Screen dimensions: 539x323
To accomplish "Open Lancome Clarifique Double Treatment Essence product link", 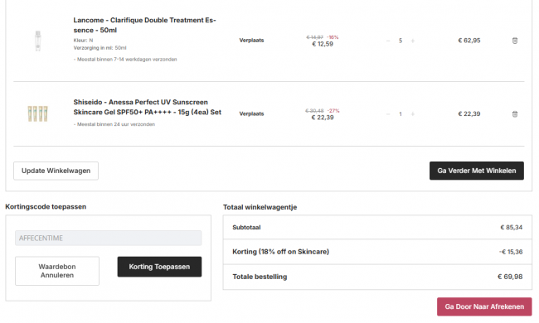I will click(144, 25).
